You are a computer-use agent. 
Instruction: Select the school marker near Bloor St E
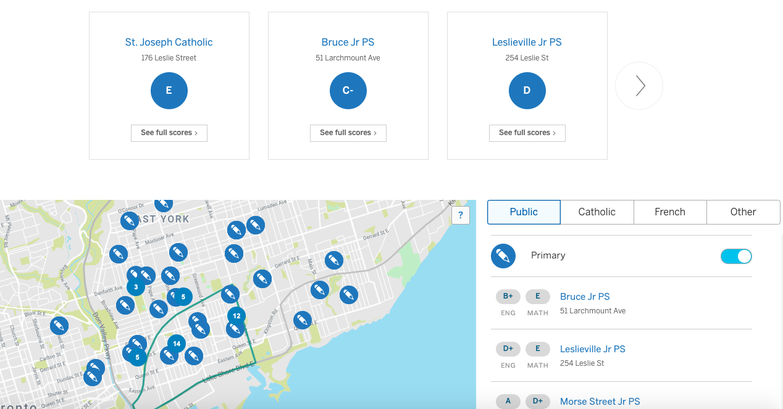[x=59, y=326]
